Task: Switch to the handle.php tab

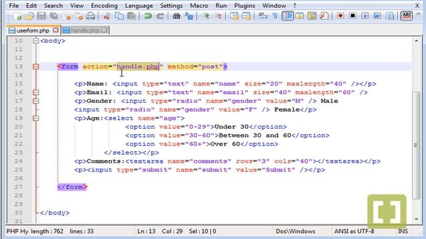Action: pos(85,31)
